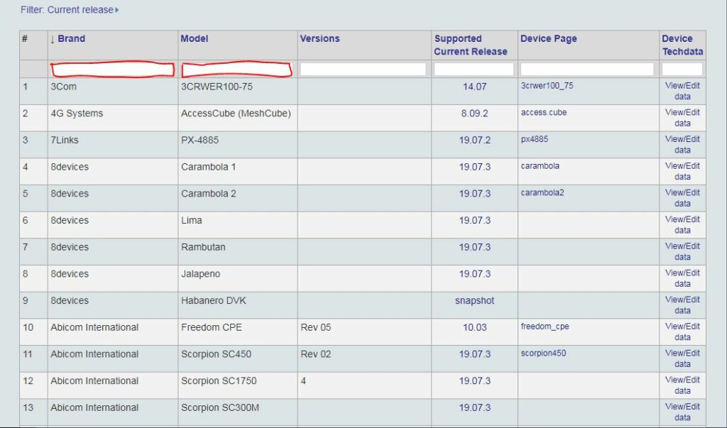Focus the Device Techdata filter field

(x=682, y=70)
